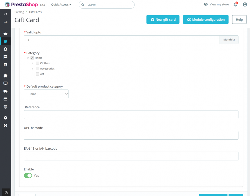
Task: Open the Shop Parameters gear icon in the sidebar
Action: (x=5, y=118)
